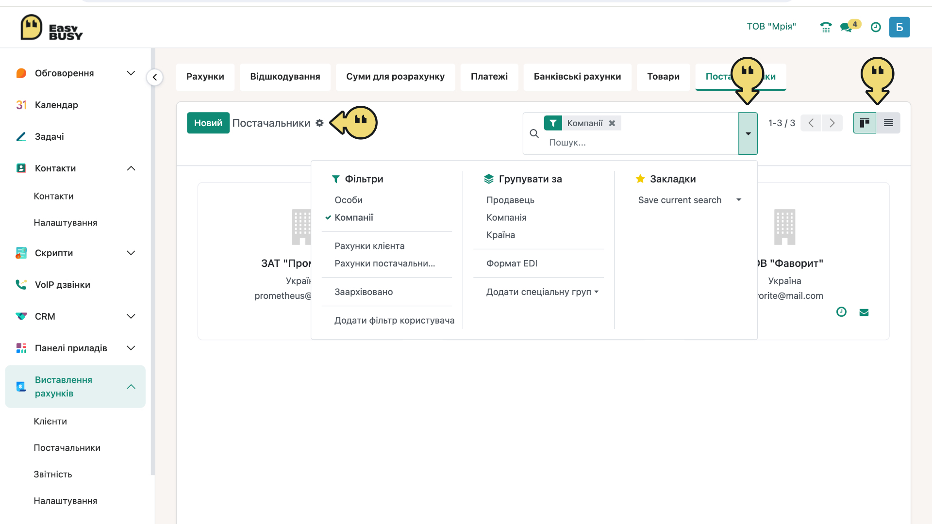Screen dimensions: 932x524
Task: Open the Банківські рахунки tab
Action: (x=577, y=77)
